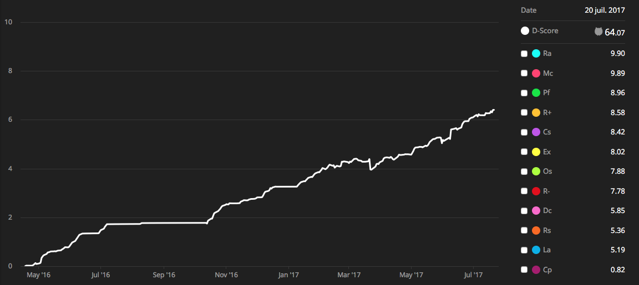
Task: Click the R- value 7.78
Action: (x=618, y=191)
